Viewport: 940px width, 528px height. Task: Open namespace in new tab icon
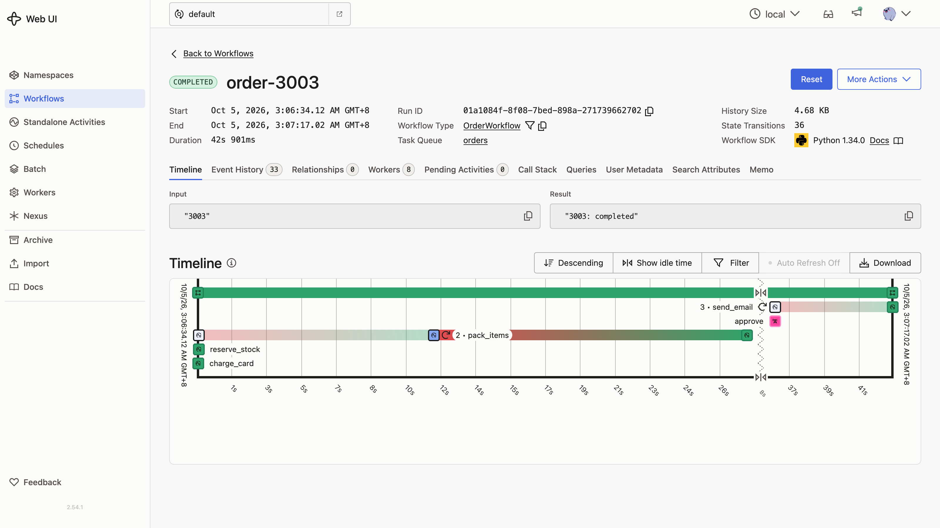click(x=339, y=14)
